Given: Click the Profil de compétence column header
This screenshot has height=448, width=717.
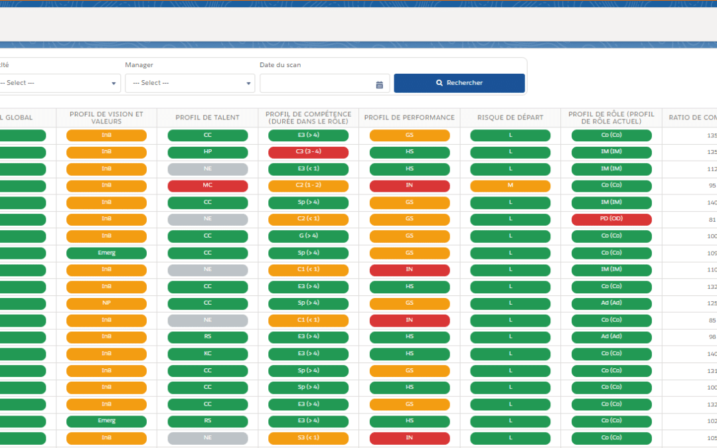Looking at the screenshot, I should [x=309, y=117].
